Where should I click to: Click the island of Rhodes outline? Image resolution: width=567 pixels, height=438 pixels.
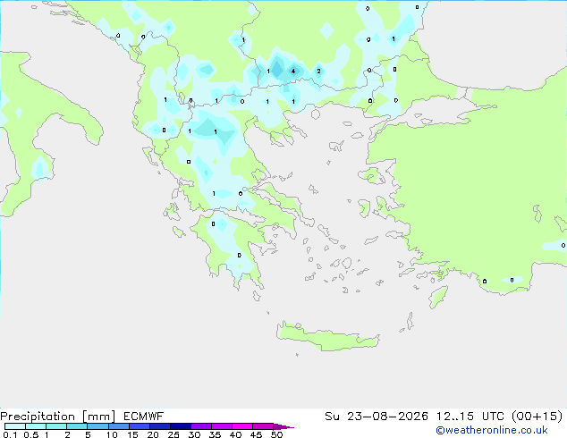tap(438, 297)
